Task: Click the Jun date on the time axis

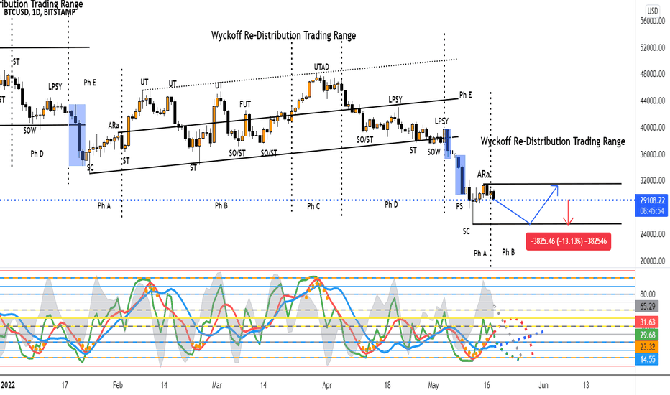Action: click(545, 385)
